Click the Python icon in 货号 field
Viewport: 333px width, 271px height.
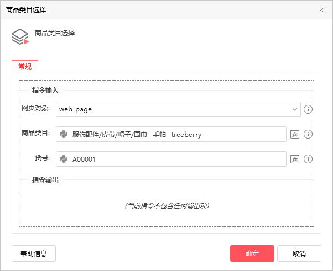[64, 159]
